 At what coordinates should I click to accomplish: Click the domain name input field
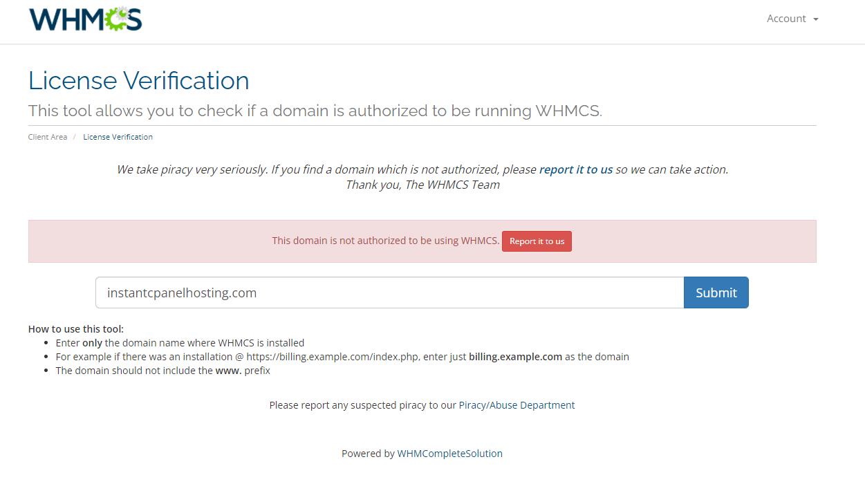pos(390,292)
